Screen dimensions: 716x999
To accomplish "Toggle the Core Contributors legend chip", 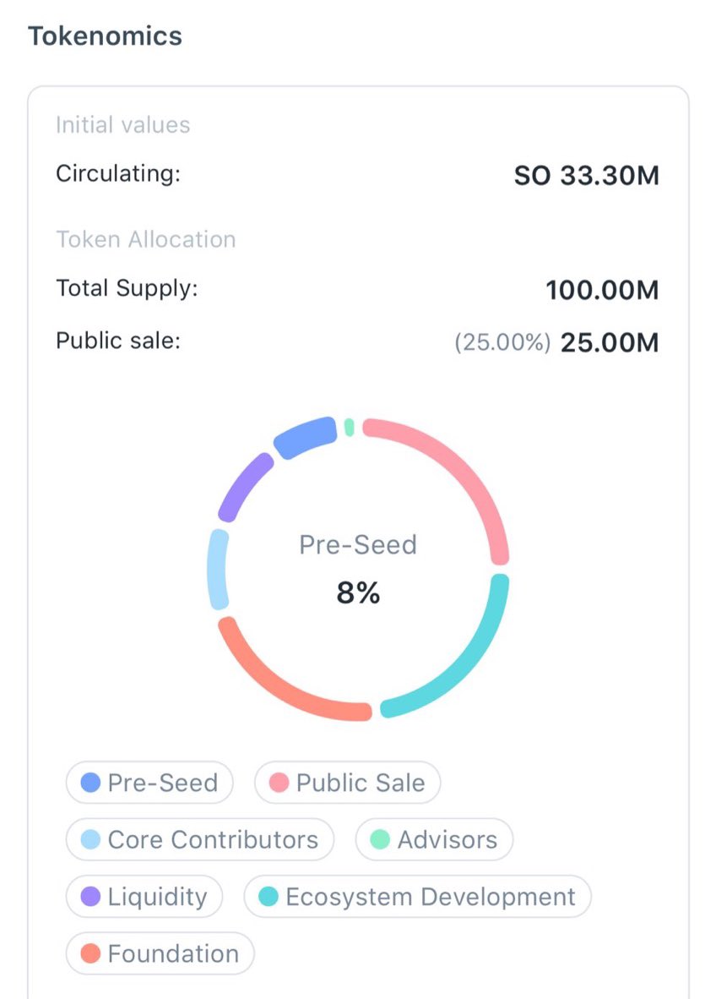I will tap(200, 840).
